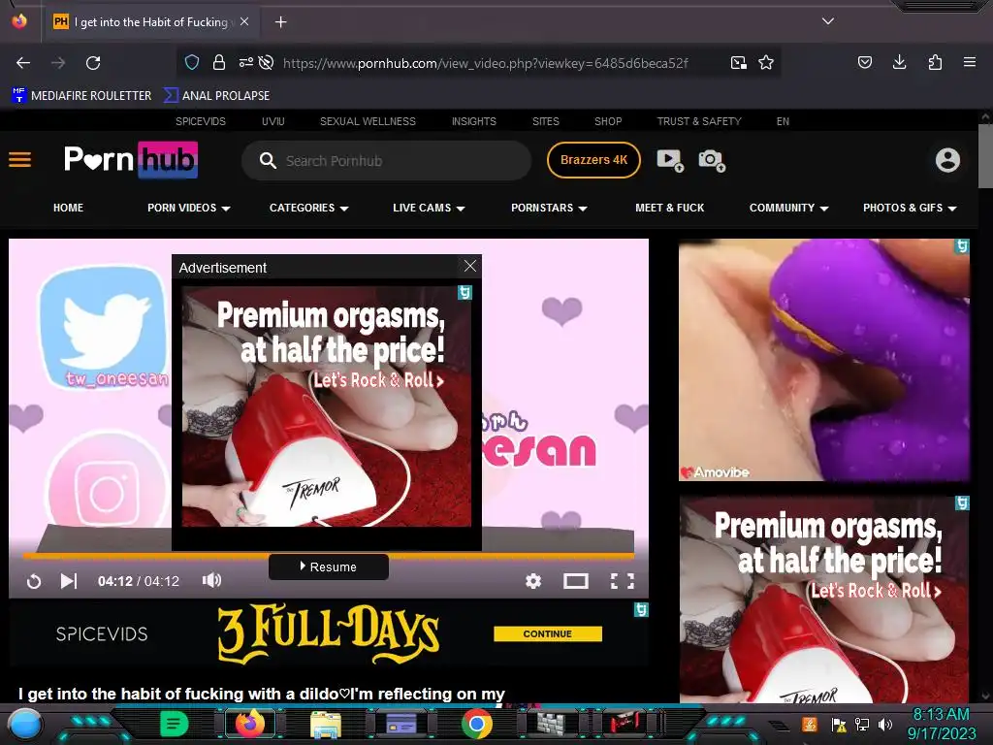Image resolution: width=993 pixels, height=745 pixels.
Task: Open the user account profile icon
Action: (947, 160)
